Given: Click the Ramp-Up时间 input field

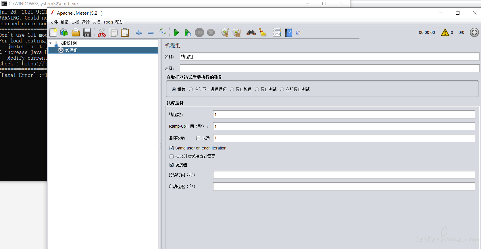Looking at the screenshot, I should tap(344, 126).
